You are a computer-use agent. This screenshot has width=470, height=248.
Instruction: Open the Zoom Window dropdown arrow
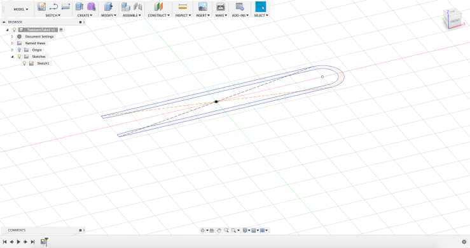click(x=238, y=230)
